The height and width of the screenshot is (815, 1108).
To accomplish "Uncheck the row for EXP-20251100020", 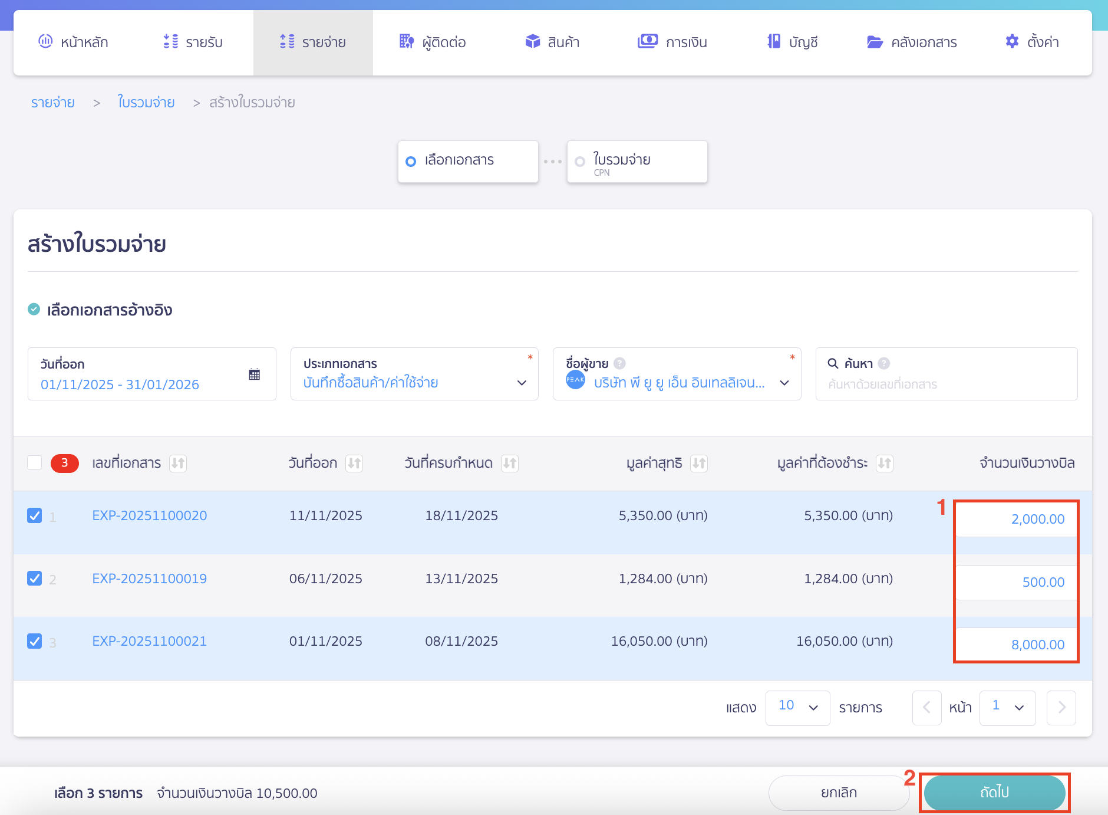I will (x=35, y=515).
